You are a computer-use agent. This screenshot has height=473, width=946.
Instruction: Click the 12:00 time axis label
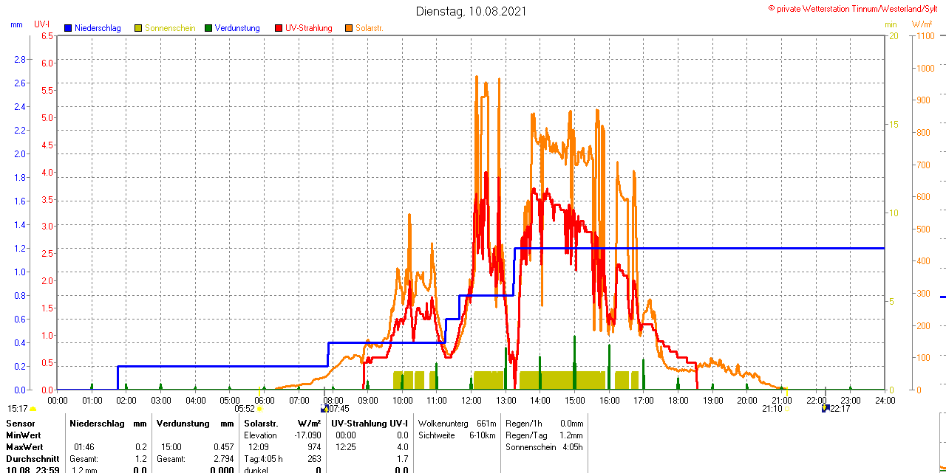(472, 401)
